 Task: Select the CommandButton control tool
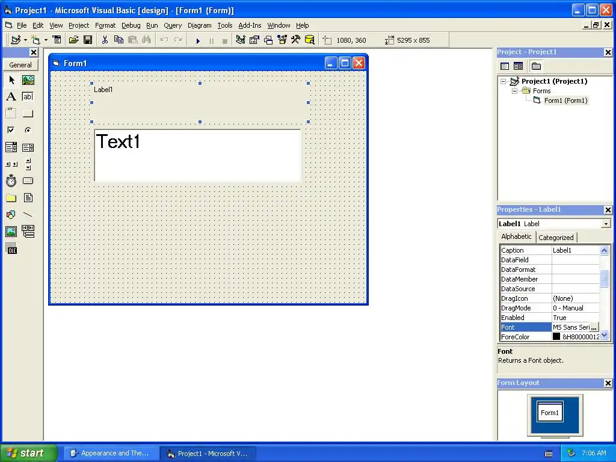click(28, 114)
